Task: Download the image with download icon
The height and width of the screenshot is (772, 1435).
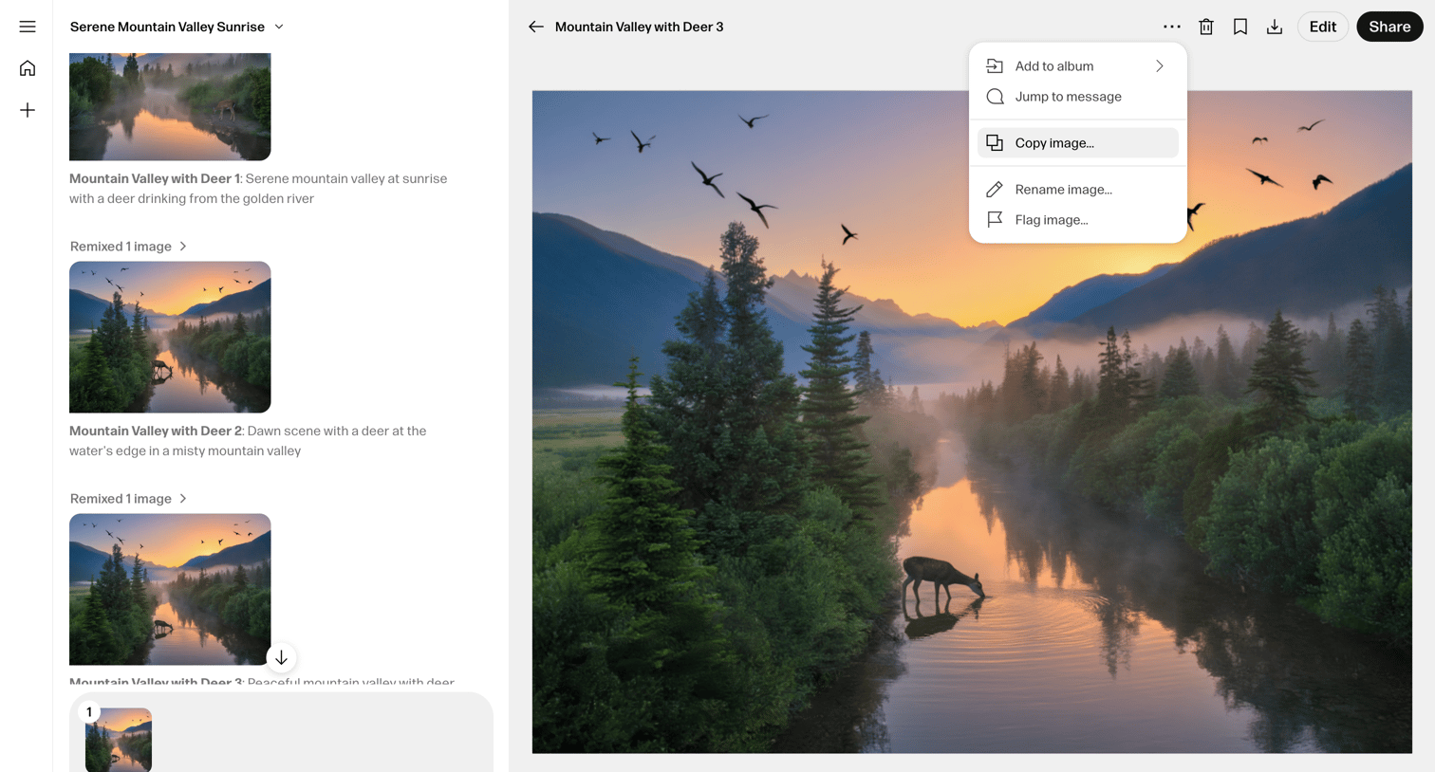Action: (1275, 27)
